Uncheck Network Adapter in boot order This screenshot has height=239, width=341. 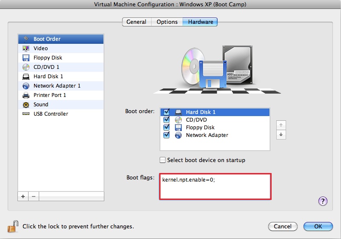point(166,135)
